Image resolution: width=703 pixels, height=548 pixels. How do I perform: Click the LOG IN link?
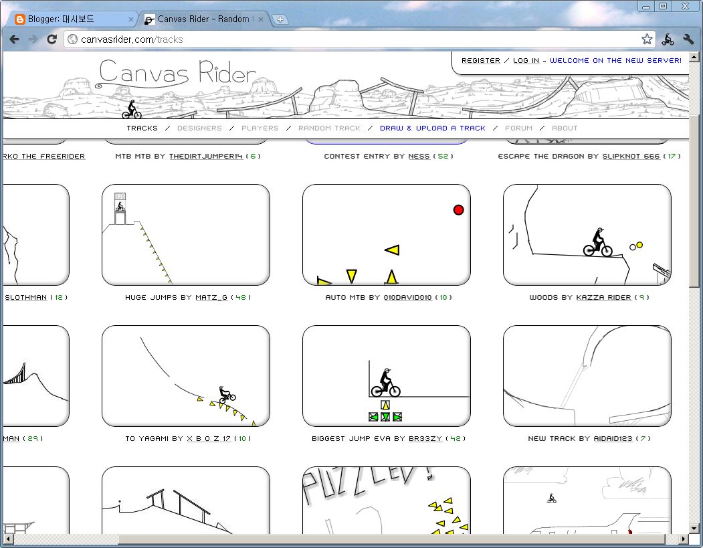pos(526,60)
